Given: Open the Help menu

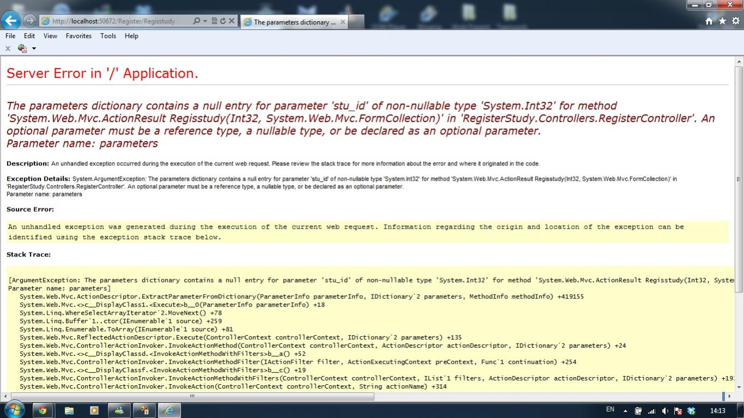Looking at the screenshot, I should tap(131, 36).
